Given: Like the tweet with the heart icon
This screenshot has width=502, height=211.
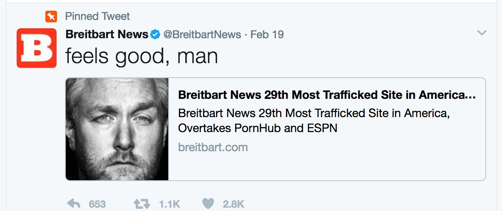Looking at the screenshot, I should point(208,204).
